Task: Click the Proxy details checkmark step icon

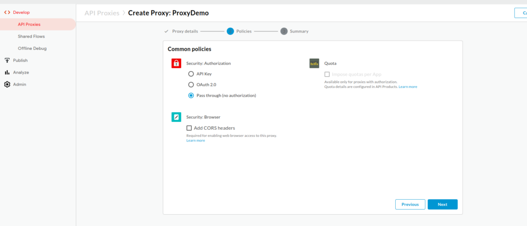Action: tap(166, 31)
